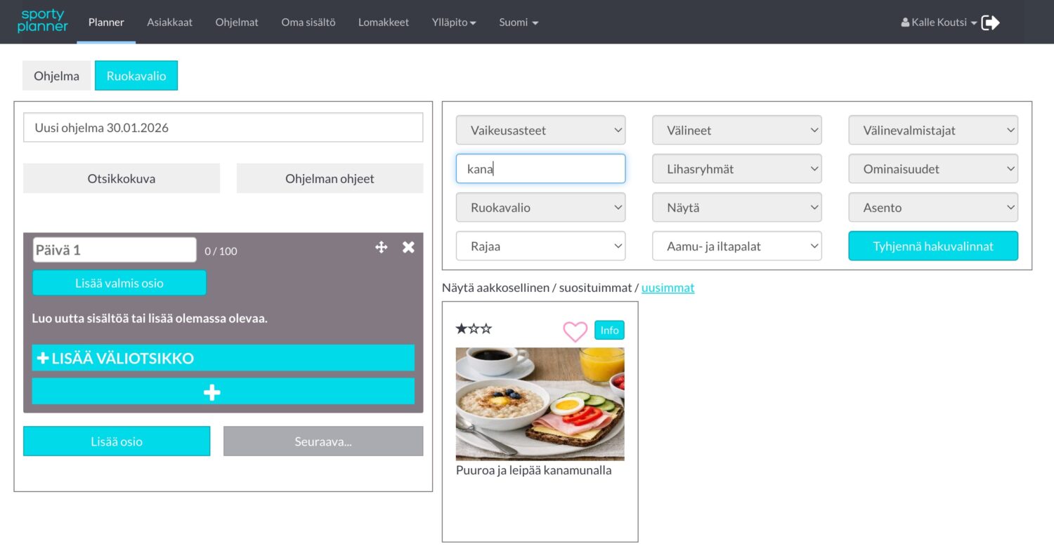The height and width of the screenshot is (553, 1054).
Task: Remove Päivä 1 section with the X icon
Action: pos(408,247)
